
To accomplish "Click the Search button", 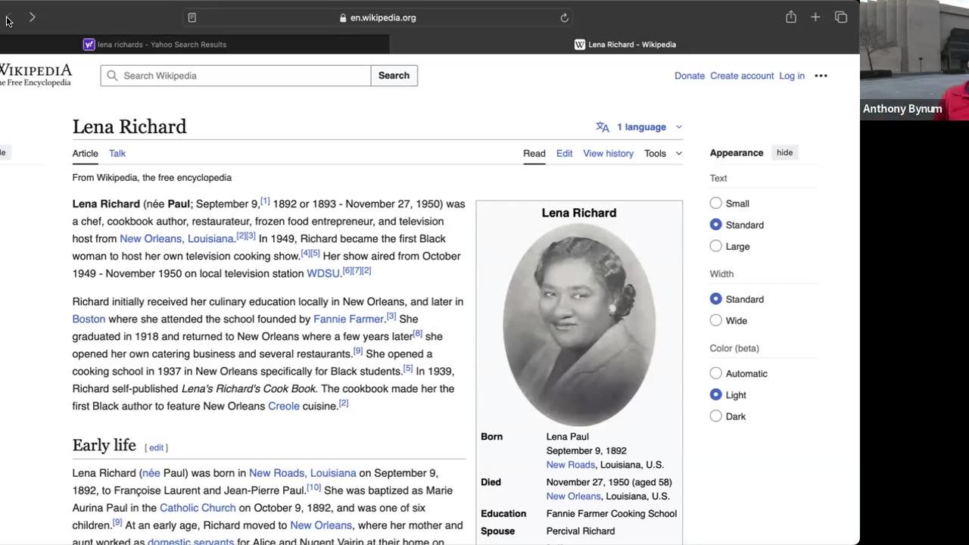I will (x=394, y=76).
